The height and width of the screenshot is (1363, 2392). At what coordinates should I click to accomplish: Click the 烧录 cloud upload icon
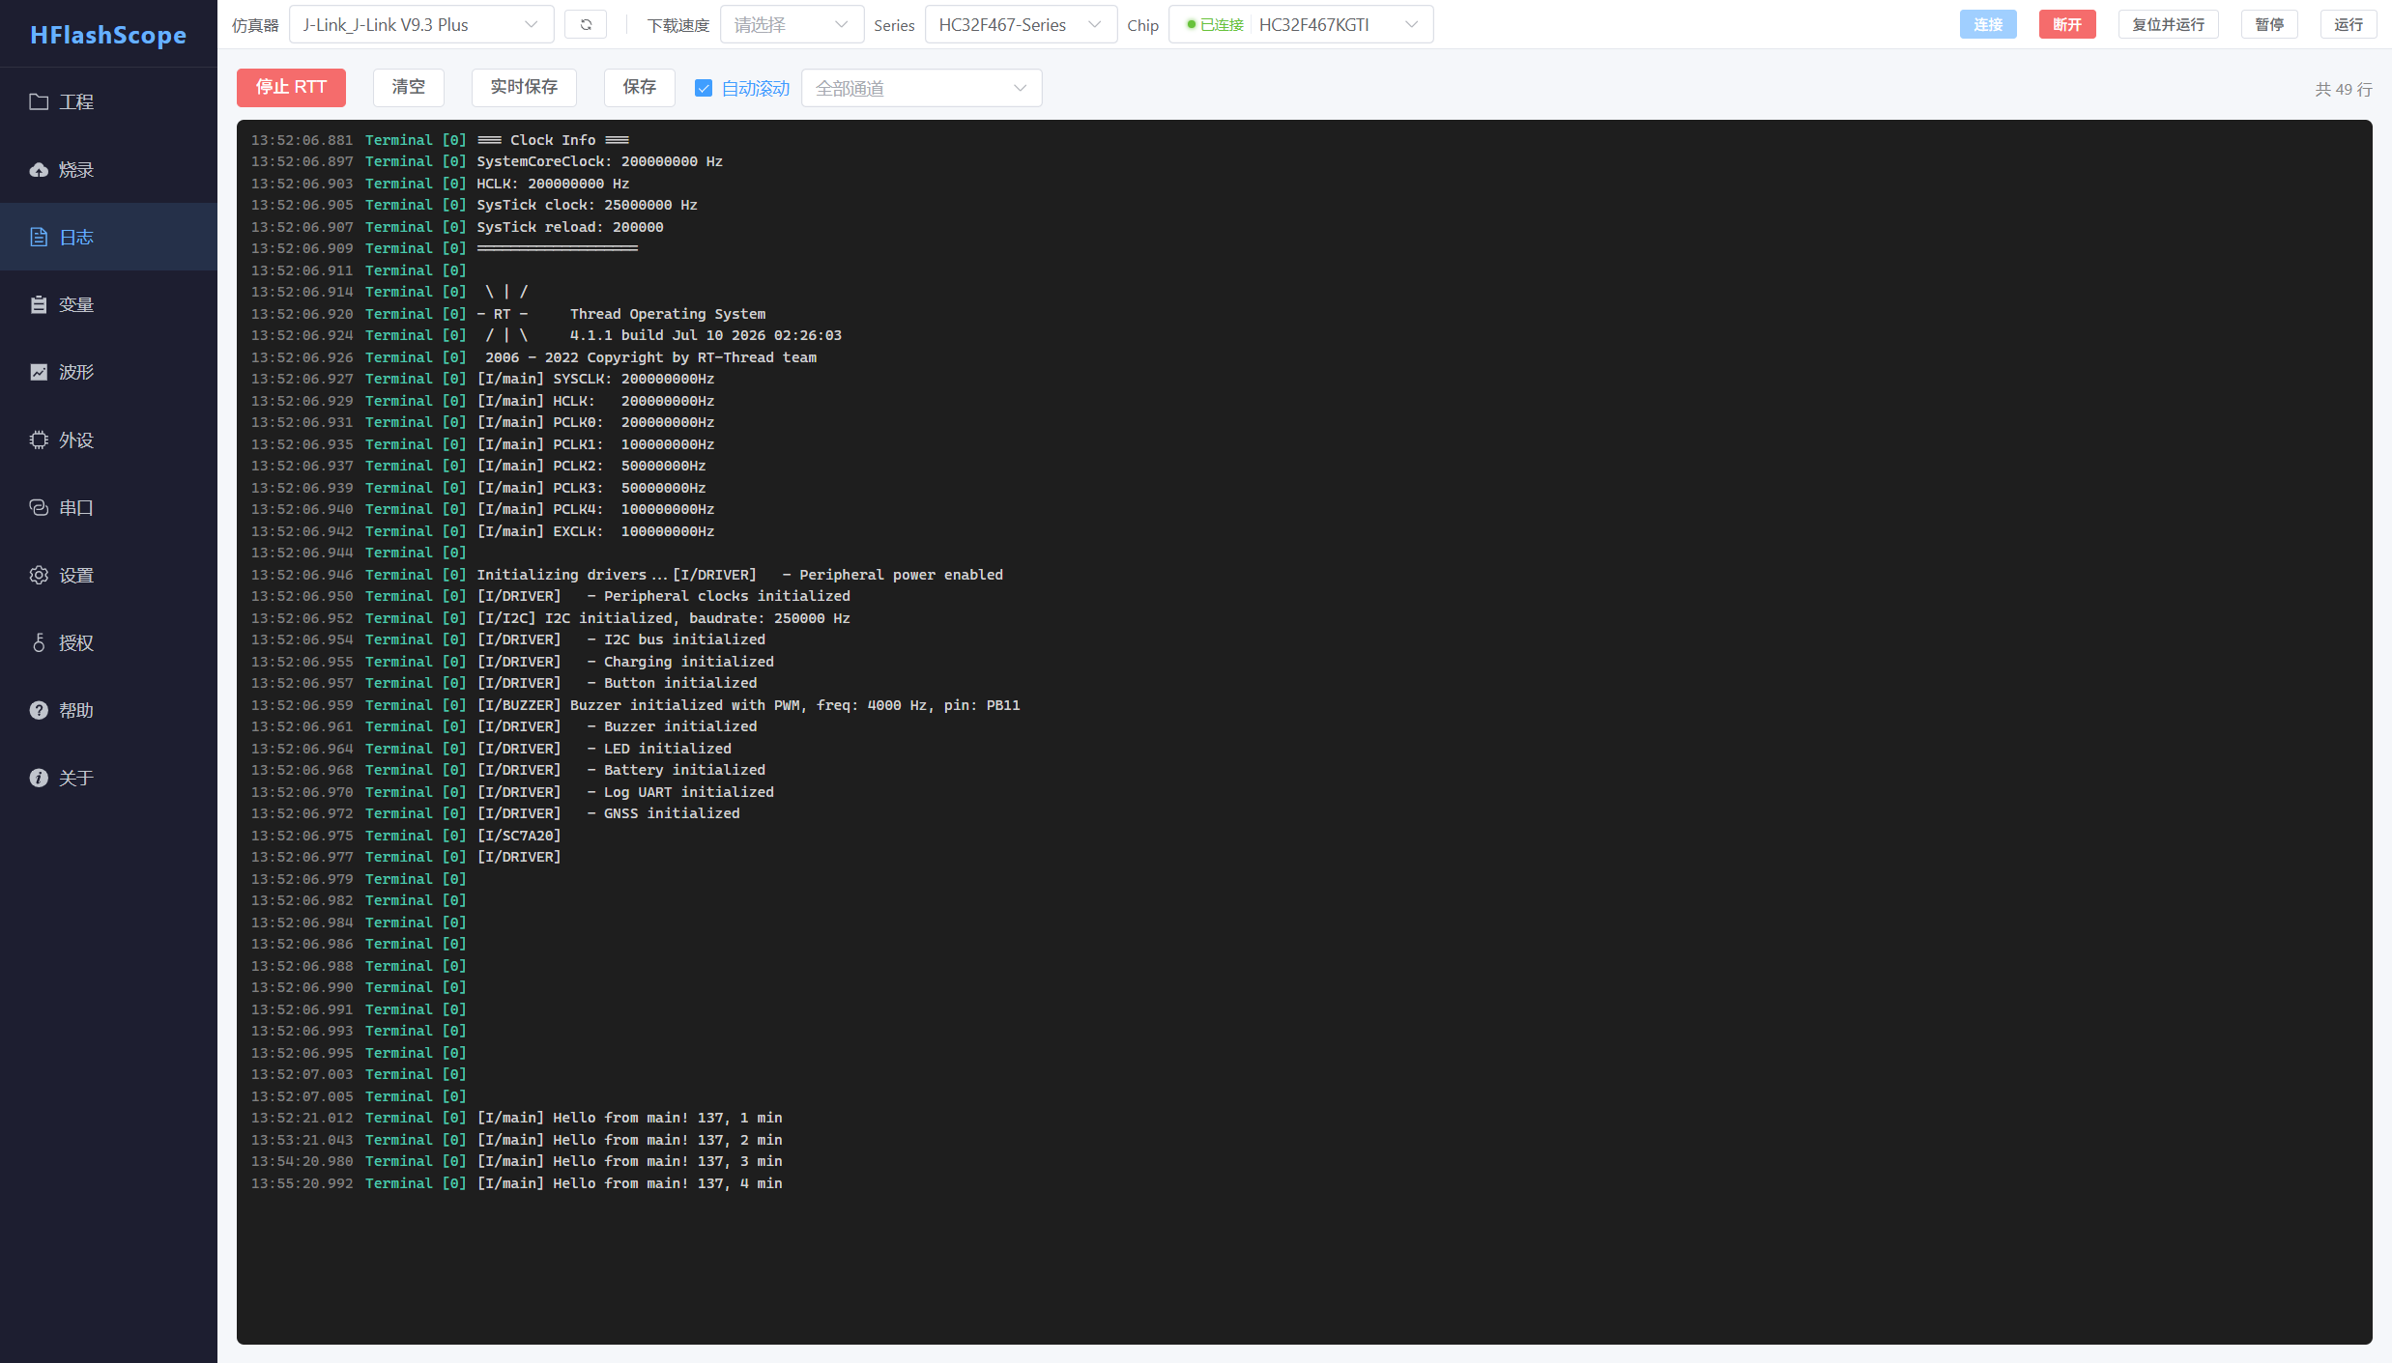point(39,169)
